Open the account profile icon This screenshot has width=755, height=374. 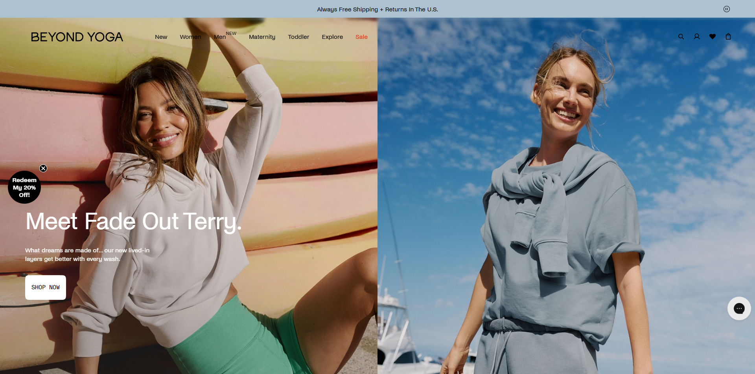coord(697,36)
